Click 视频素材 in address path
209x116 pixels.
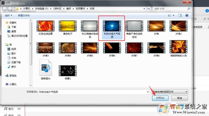(x=80, y=9)
